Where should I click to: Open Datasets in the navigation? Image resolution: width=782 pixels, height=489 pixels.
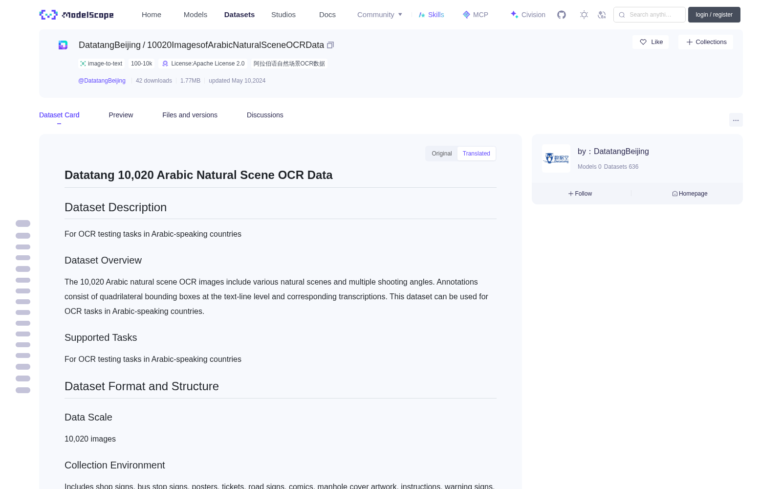tap(239, 15)
